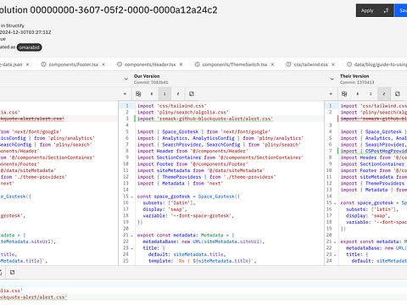Collapse the Our Version panel chevron
407x305 pixels.
click(x=126, y=79)
